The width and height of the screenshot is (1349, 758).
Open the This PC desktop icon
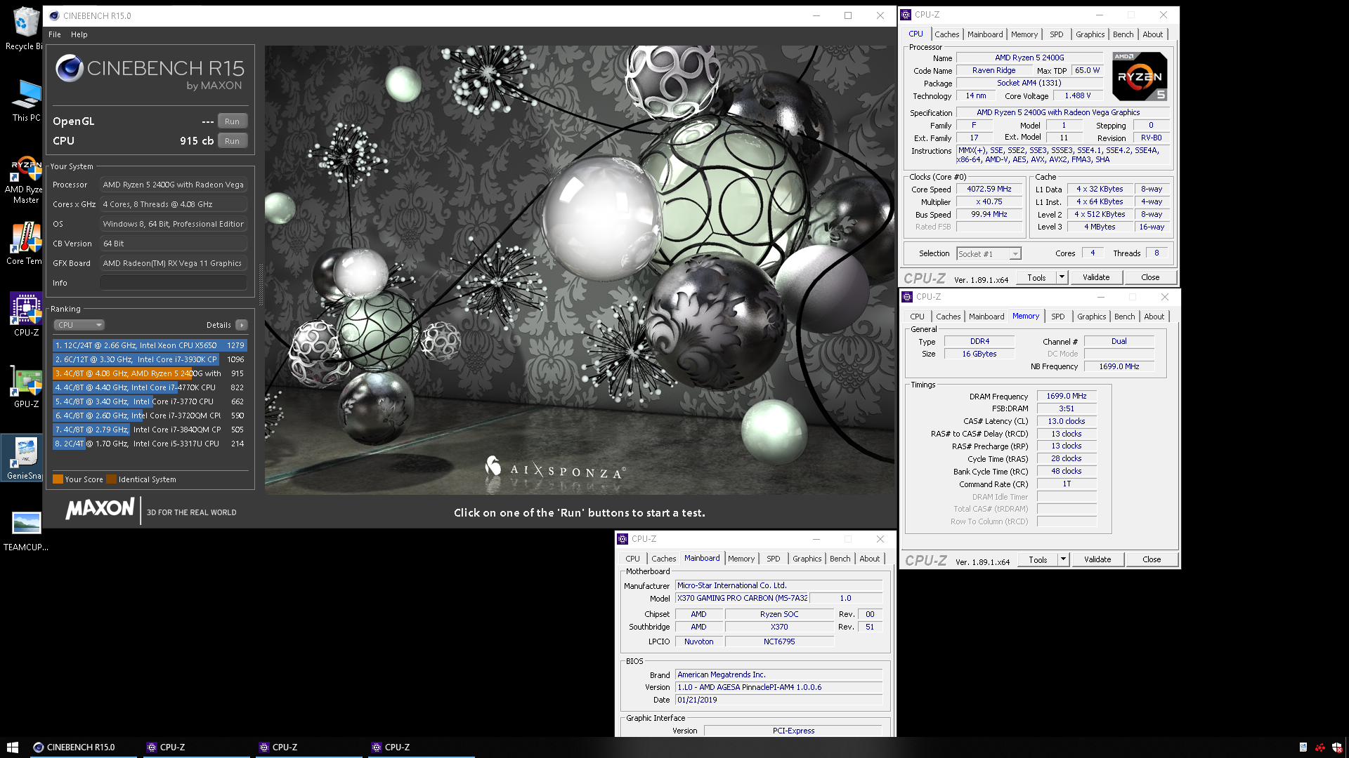pyautogui.click(x=26, y=100)
